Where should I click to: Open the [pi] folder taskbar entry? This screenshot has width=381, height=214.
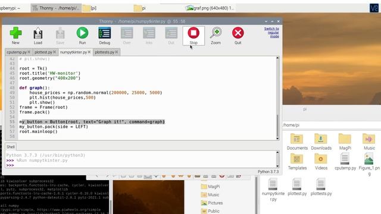pos(90,8)
